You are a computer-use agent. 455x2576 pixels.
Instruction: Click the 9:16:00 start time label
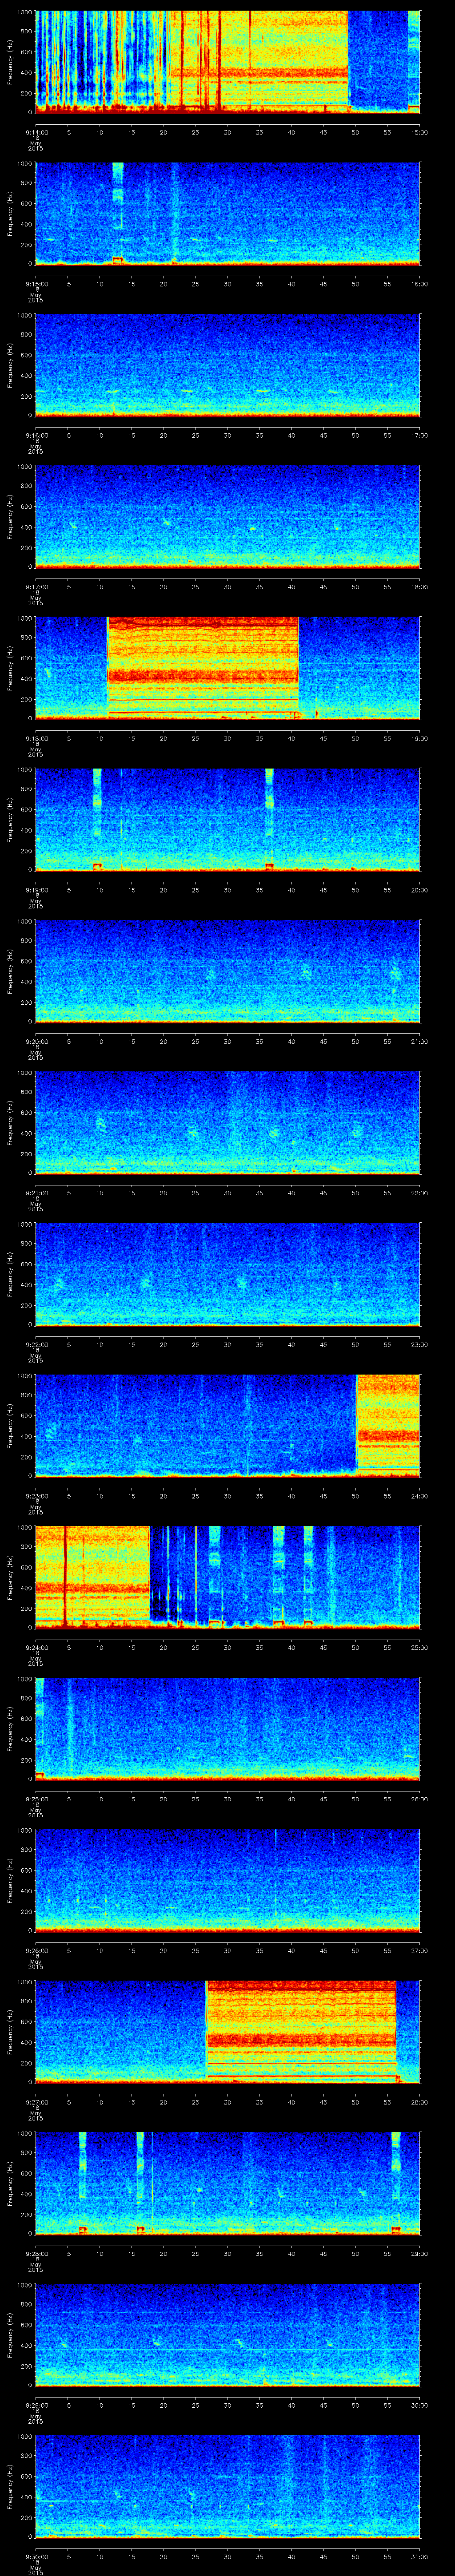click(36, 435)
